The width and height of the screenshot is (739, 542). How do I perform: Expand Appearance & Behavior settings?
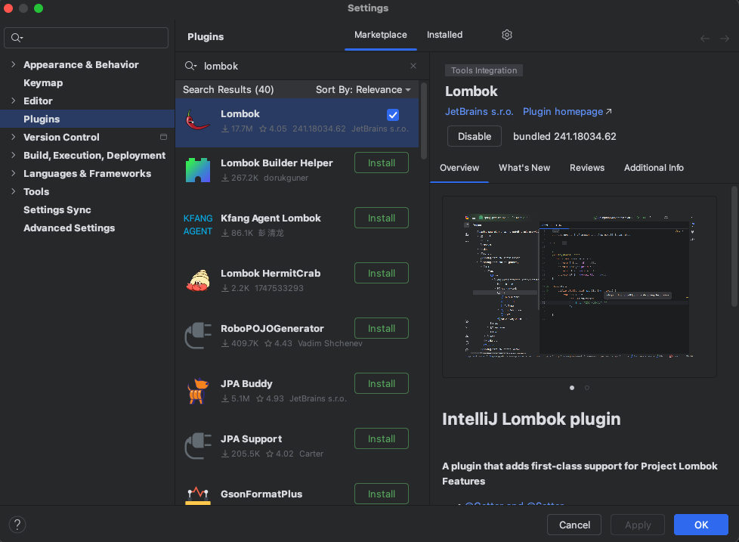click(13, 64)
